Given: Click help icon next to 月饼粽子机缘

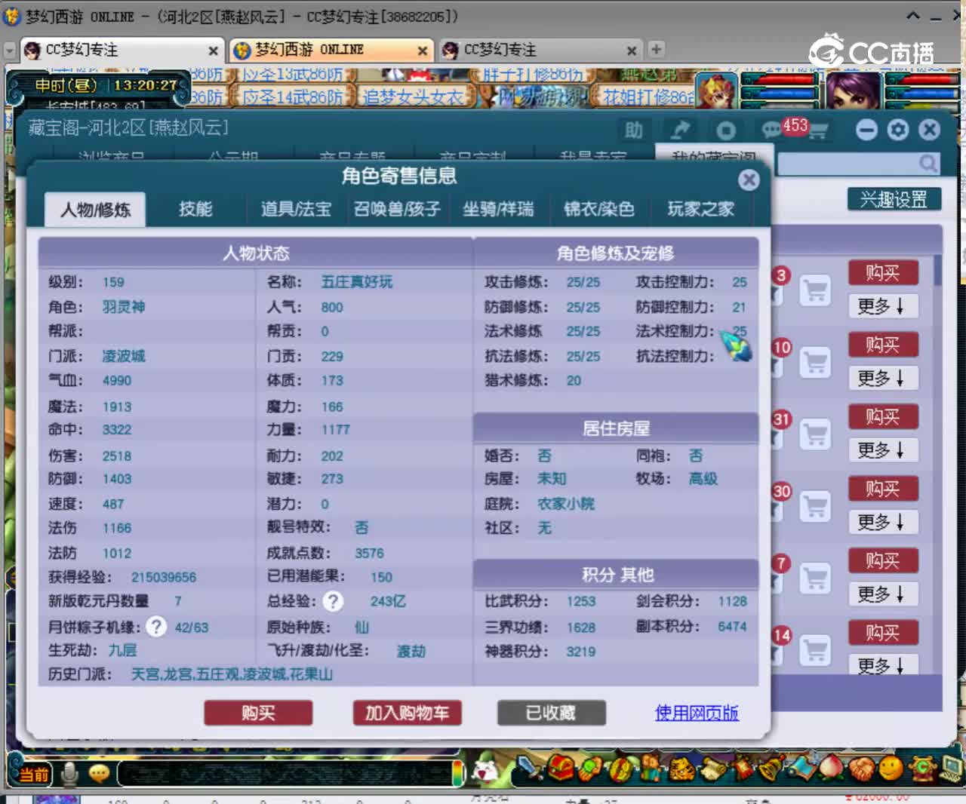Looking at the screenshot, I should (156, 627).
